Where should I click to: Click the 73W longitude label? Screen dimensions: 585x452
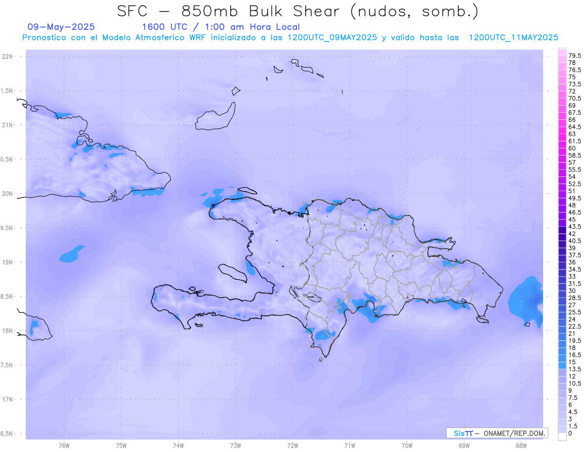(235, 446)
